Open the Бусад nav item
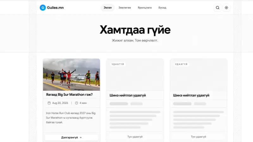253x142 pixels. [162, 8]
